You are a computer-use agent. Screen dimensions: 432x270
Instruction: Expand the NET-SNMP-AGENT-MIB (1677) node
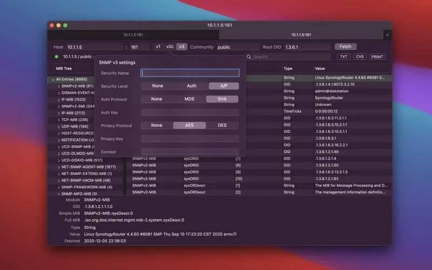coord(59,167)
